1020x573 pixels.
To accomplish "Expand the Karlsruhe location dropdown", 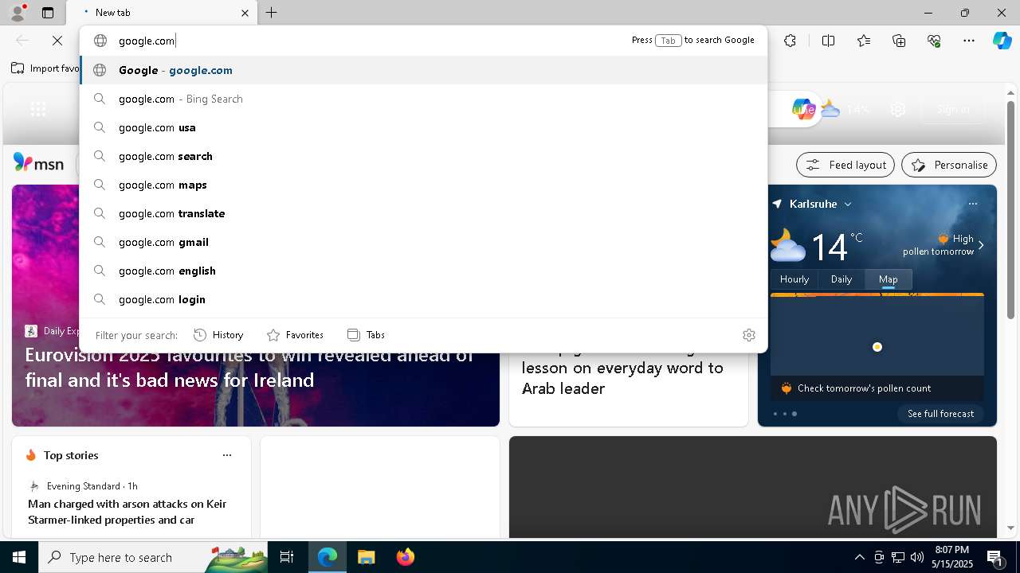I will (x=848, y=205).
